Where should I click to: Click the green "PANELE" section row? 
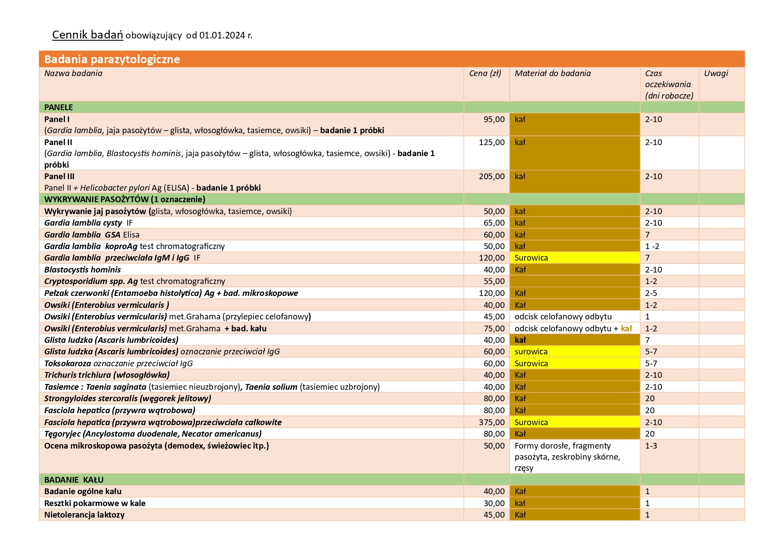coord(59,107)
